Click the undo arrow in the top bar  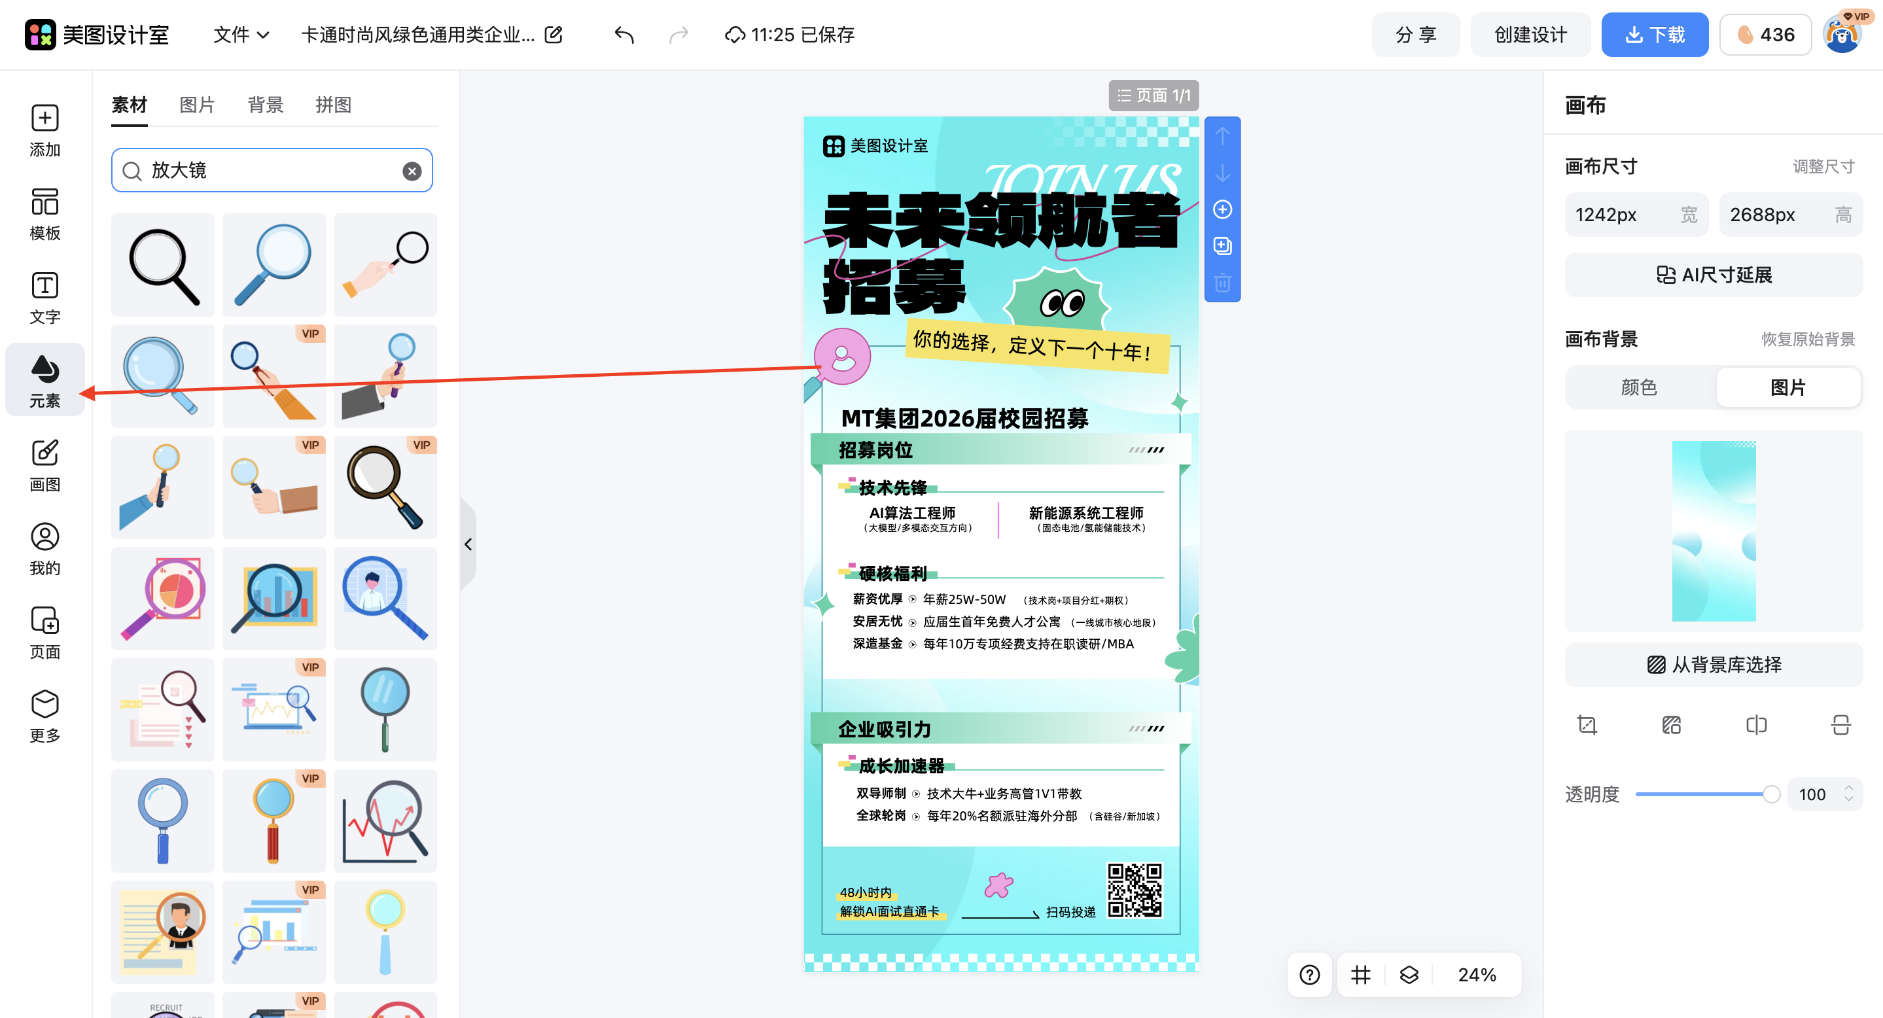coord(624,34)
